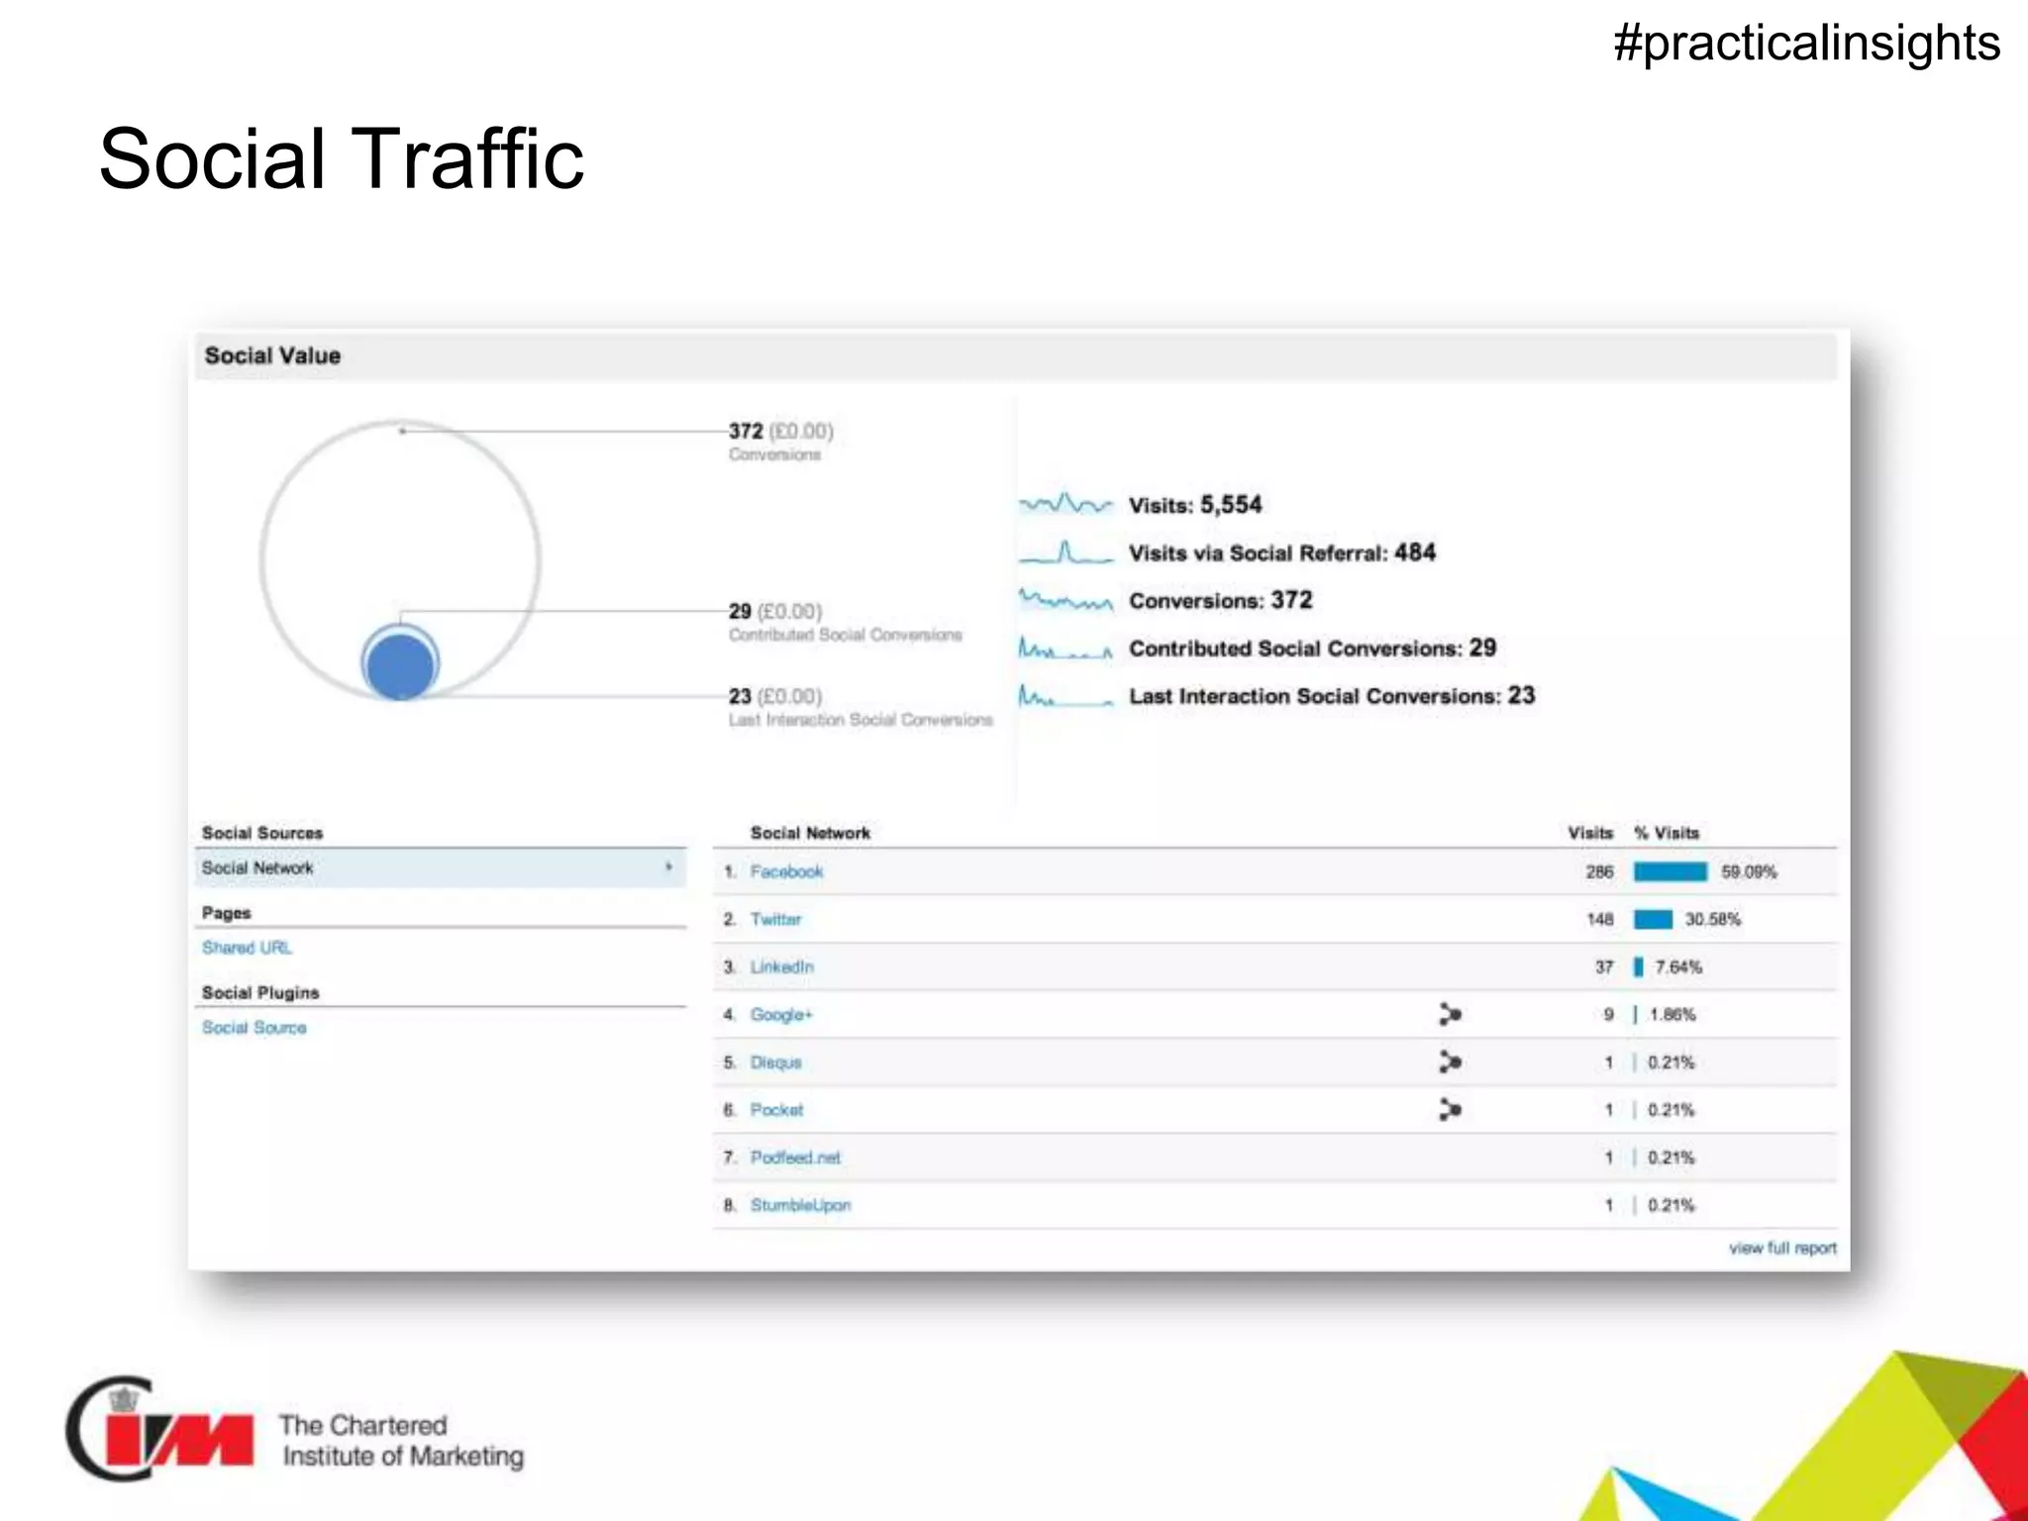The image size is (2028, 1521).
Task: Open the Social Source link under Social Plugins
Action: pos(253,1028)
